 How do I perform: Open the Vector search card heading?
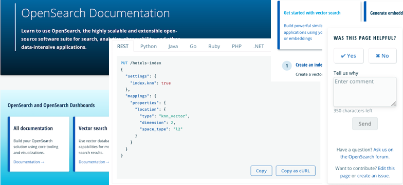(x=93, y=128)
